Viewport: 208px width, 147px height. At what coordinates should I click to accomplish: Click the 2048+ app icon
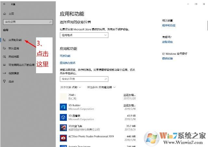tap(63, 96)
